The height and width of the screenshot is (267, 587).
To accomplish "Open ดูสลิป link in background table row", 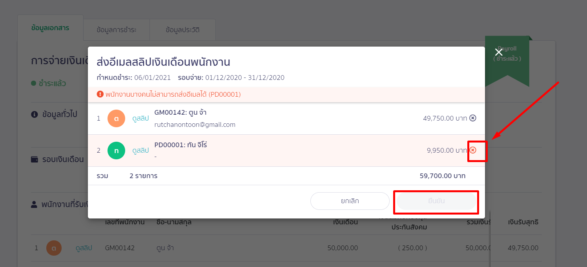I will pyautogui.click(x=84, y=248).
